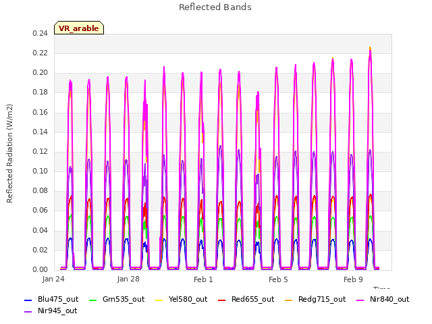Click the 0.02 y-axis tick label
Screen dimensions: 432x324
tap(40, 250)
